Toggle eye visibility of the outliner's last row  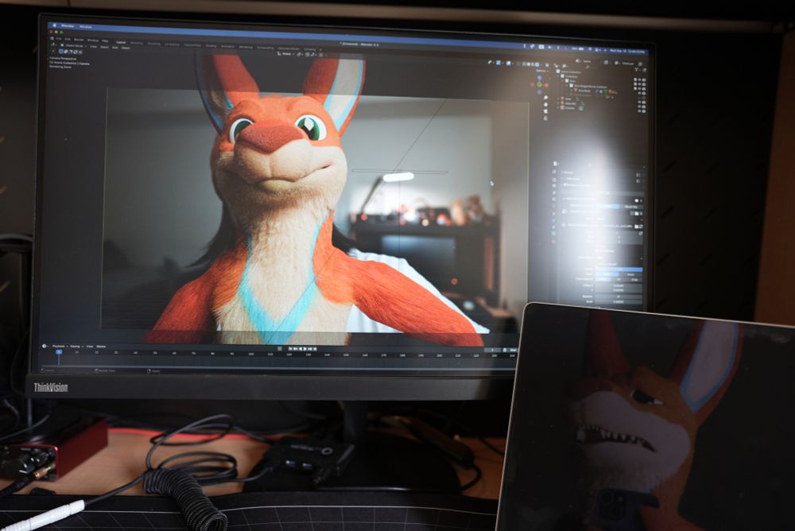pyautogui.click(x=639, y=111)
